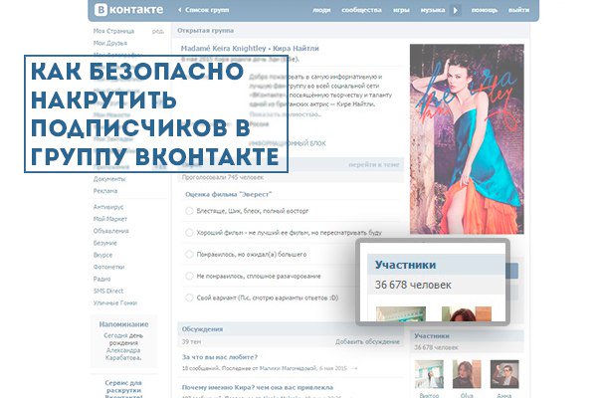
Task: Click small 36 678 человек under Участники
Action: (436, 347)
